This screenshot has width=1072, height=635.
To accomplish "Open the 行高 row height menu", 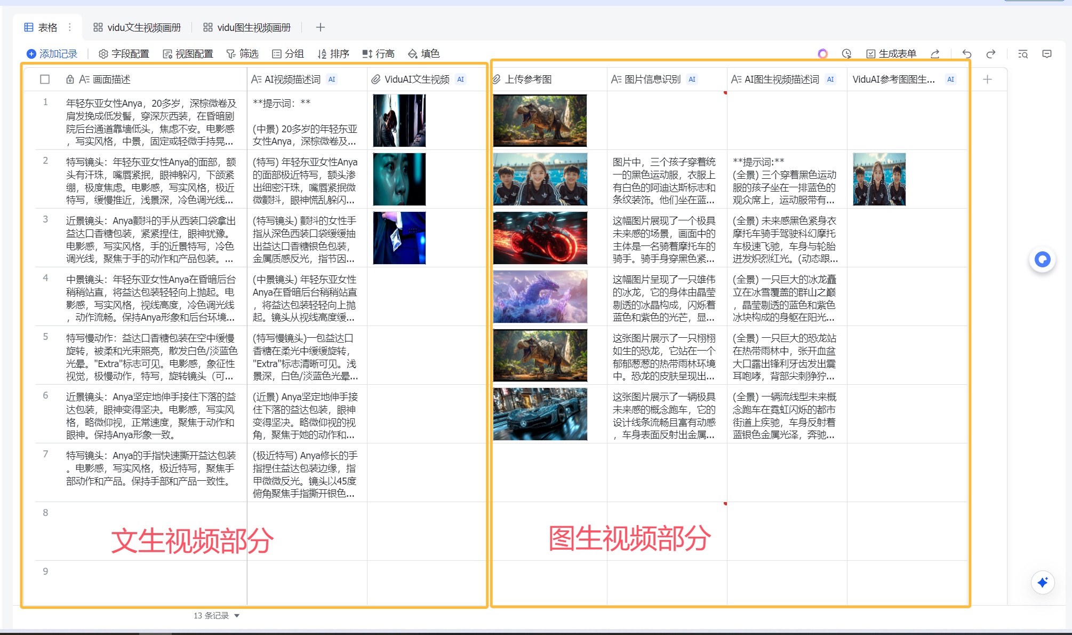I will pyautogui.click(x=378, y=54).
